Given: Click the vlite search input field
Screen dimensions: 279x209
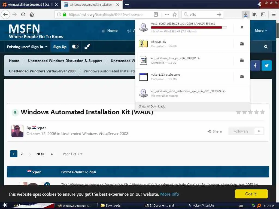Looking at the screenshot, I should coord(202,14).
